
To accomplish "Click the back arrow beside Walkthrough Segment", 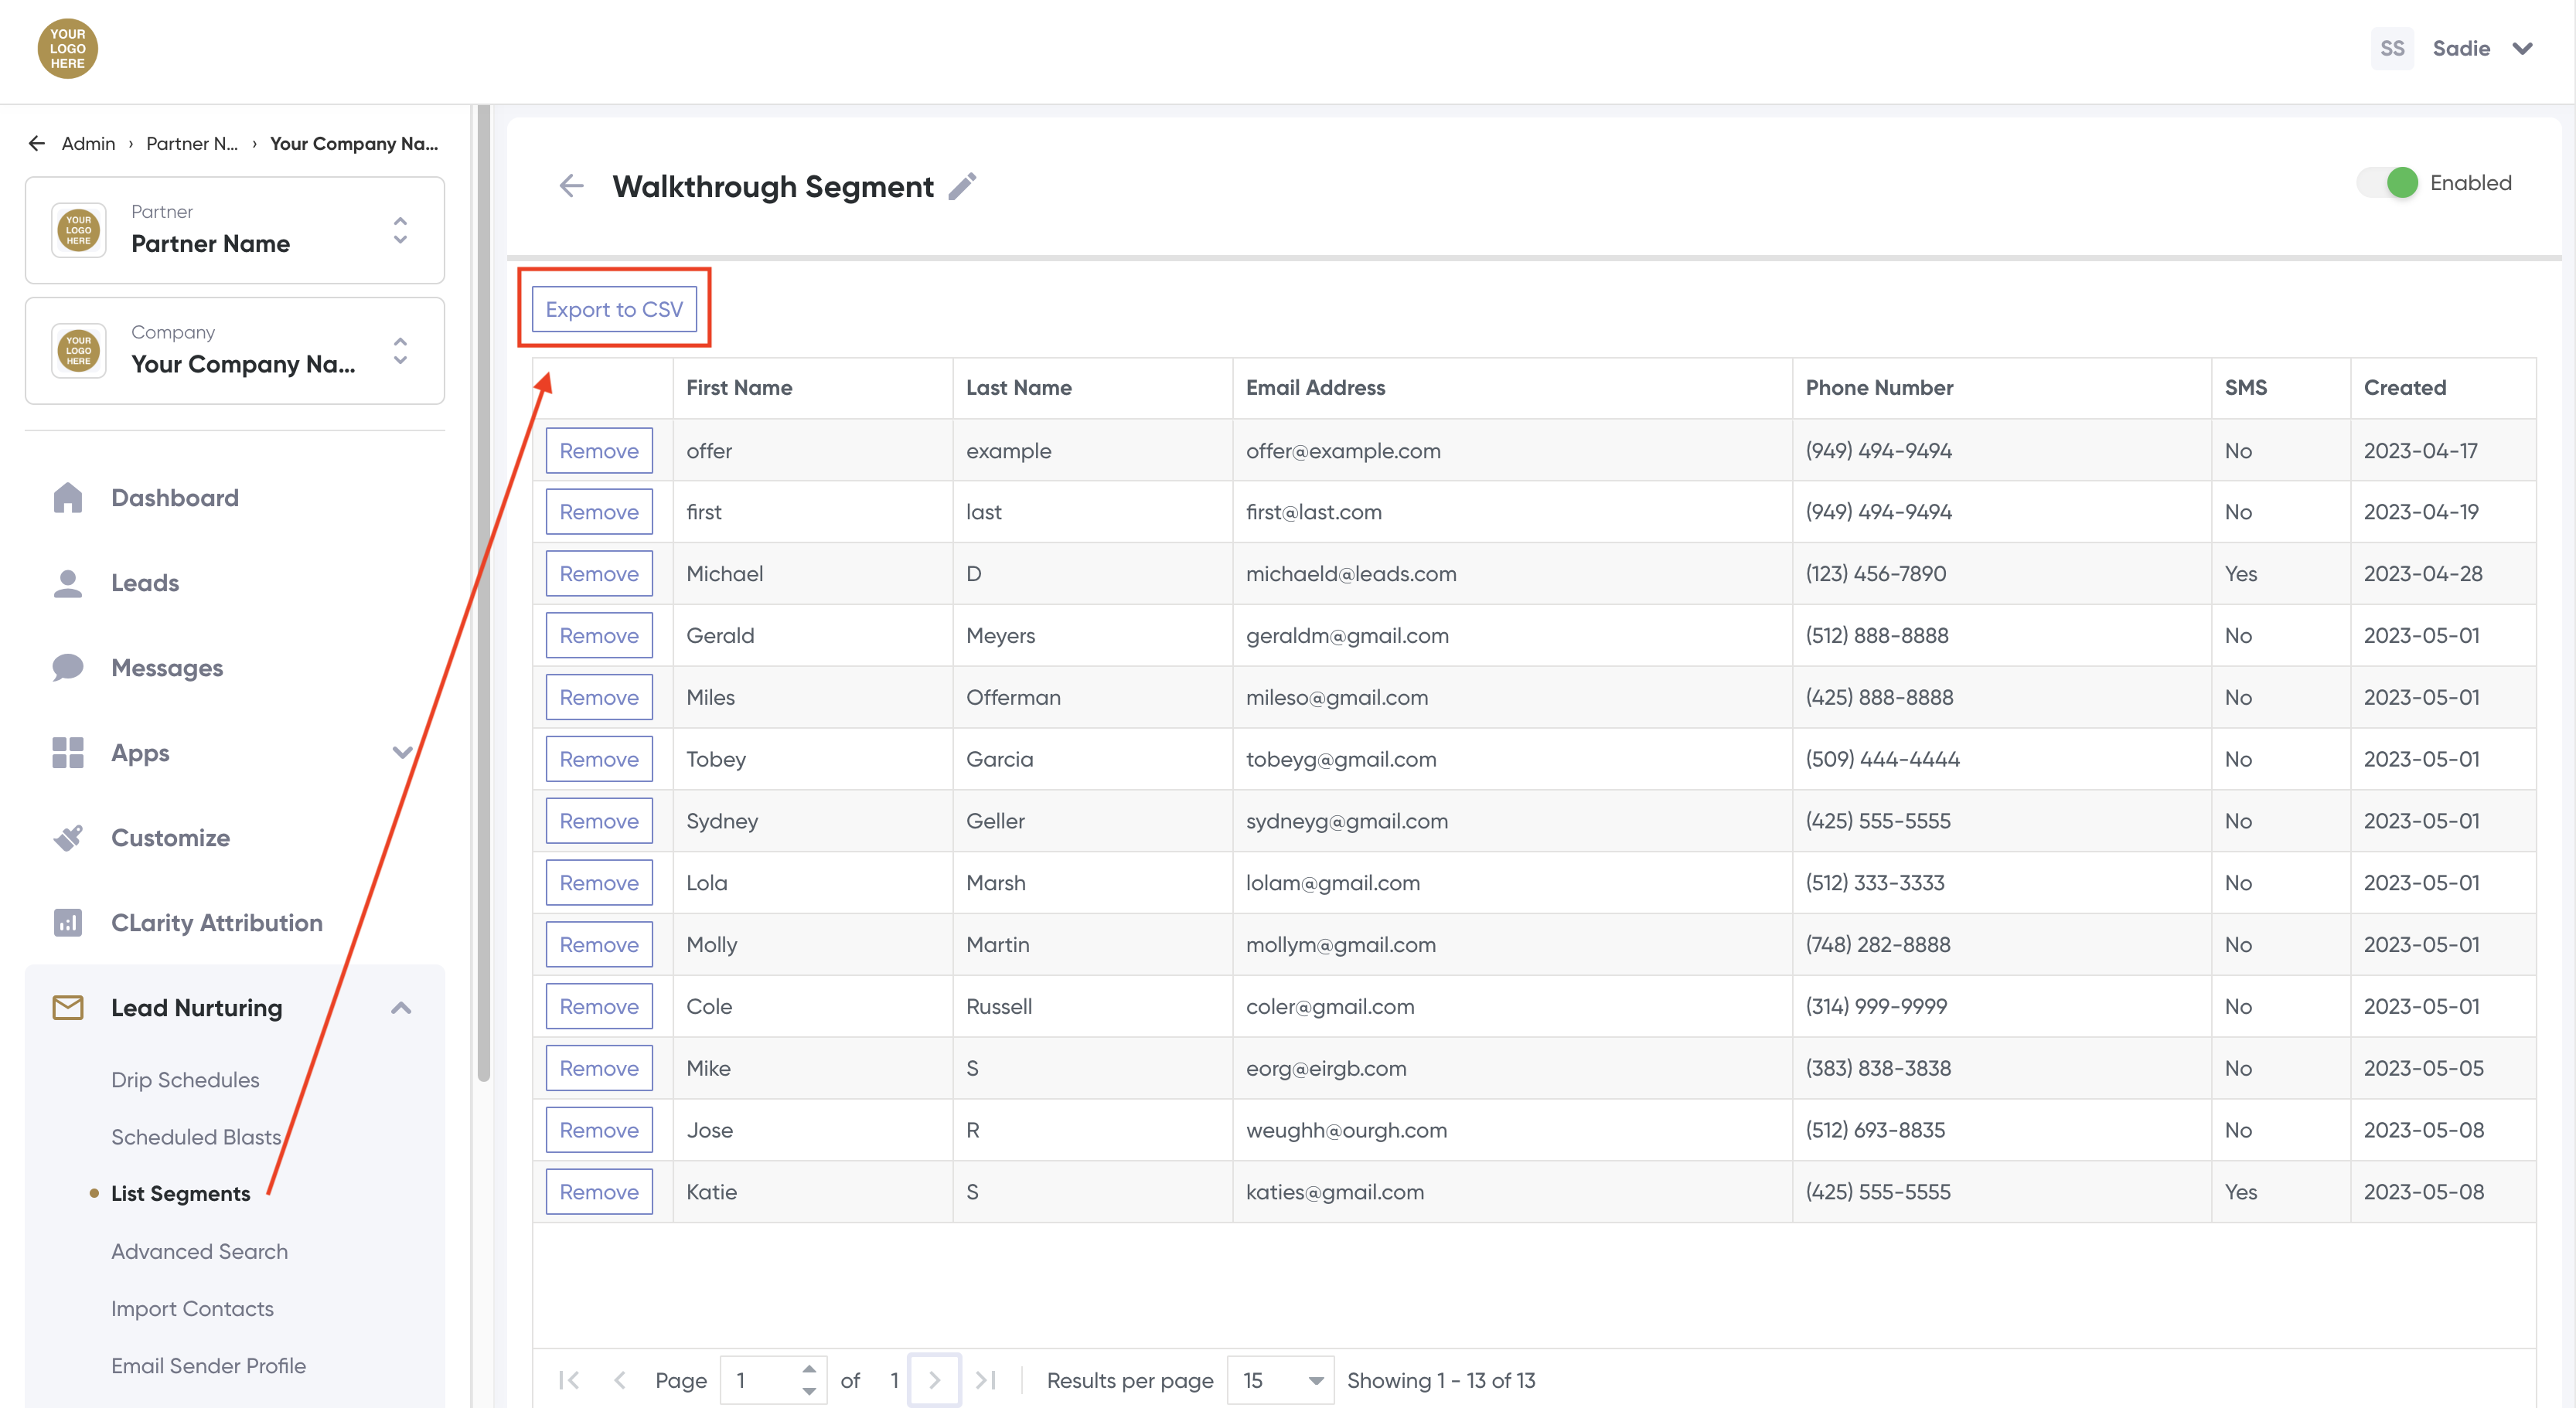I will point(571,186).
